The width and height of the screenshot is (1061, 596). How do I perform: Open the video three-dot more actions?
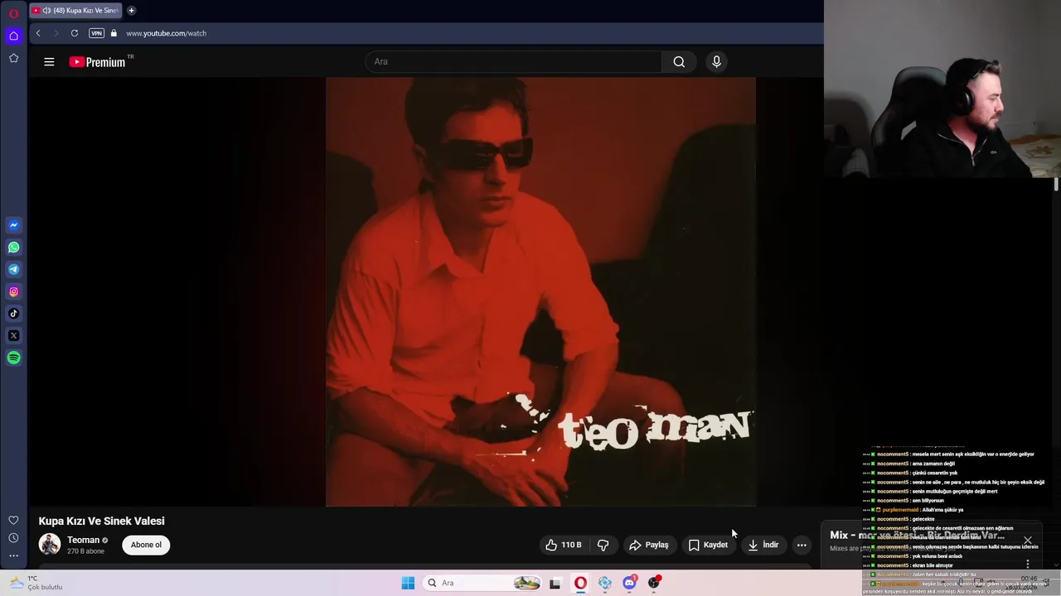pos(802,545)
